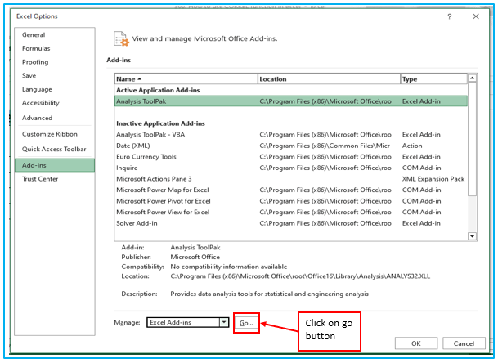Click the add-ins settings document icon

(x=121, y=39)
